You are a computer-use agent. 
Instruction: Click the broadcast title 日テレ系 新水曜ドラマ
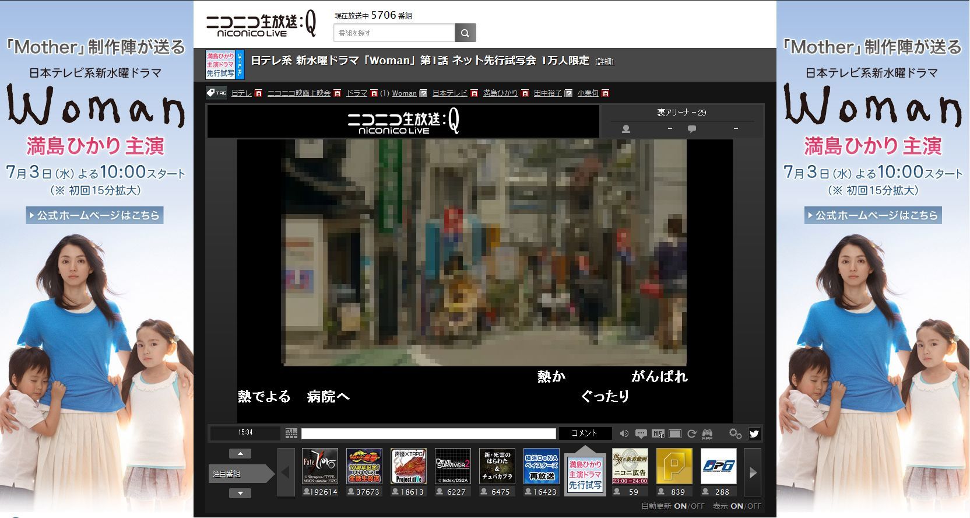[420, 61]
